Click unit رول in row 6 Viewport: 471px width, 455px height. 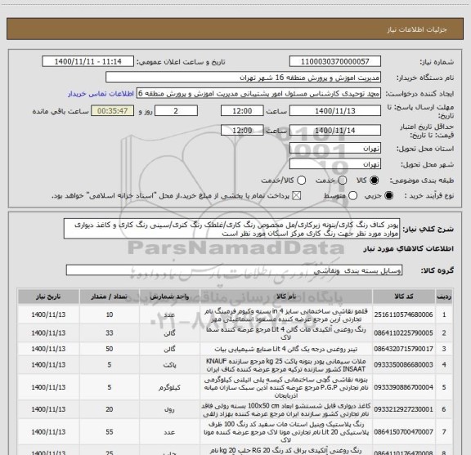pos(169,410)
